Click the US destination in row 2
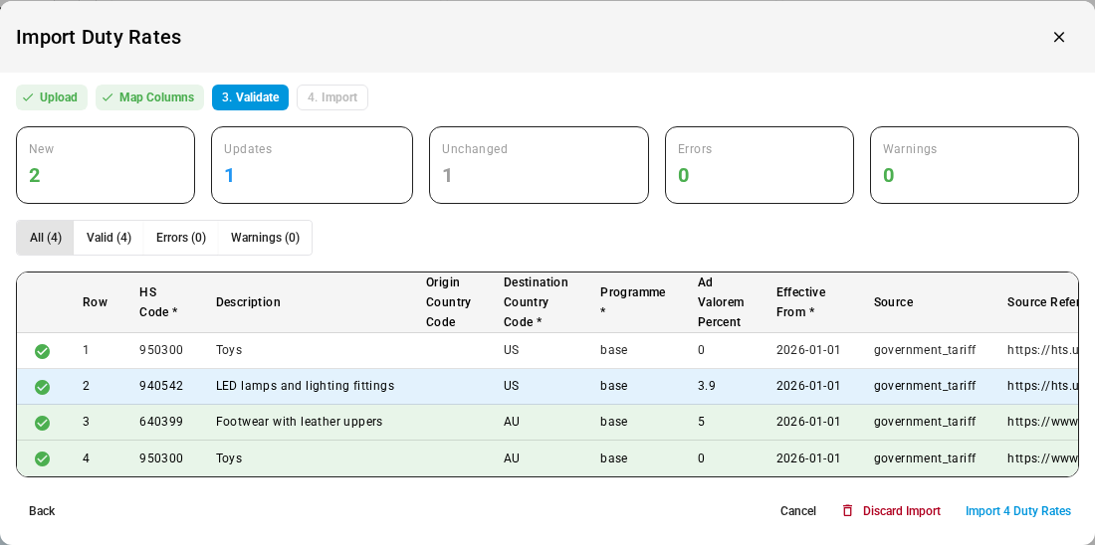 coord(512,386)
